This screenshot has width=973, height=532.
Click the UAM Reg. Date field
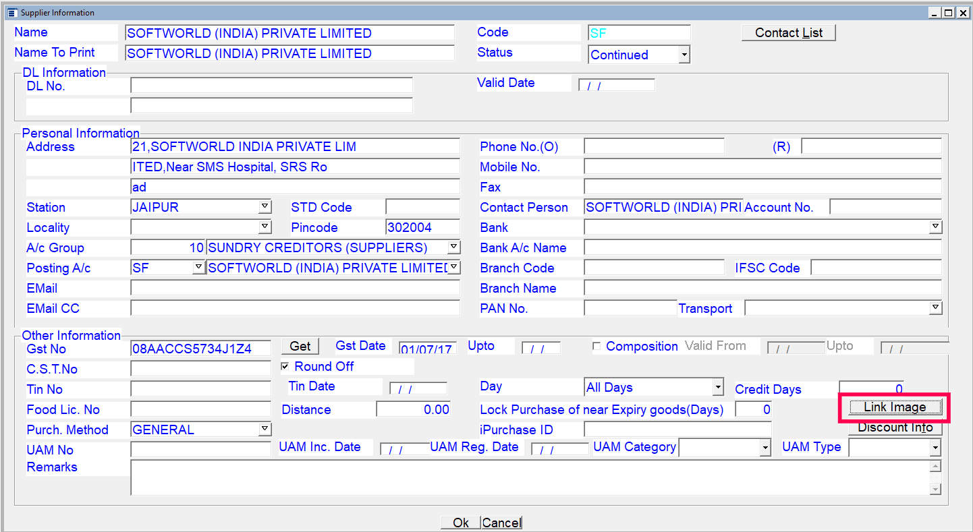560,449
